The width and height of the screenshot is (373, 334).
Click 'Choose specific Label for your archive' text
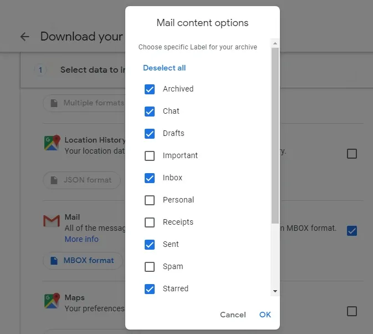(x=198, y=47)
